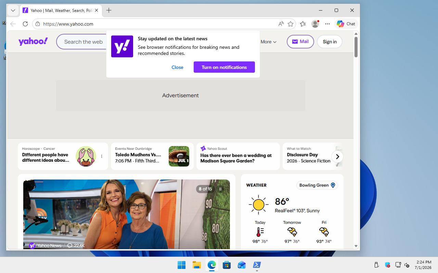
Task: Refresh the Yahoo page
Action: pyautogui.click(x=25, y=24)
